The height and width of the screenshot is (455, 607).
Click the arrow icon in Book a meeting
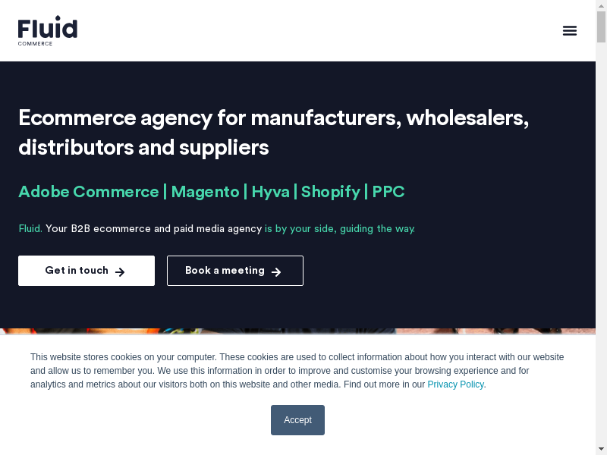click(276, 271)
